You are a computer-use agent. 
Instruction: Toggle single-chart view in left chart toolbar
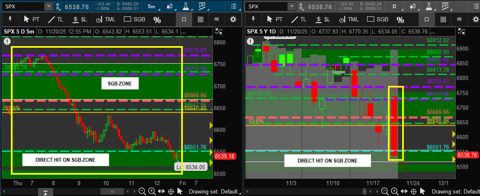[184, 20]
